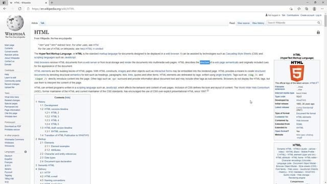Open the View source tab
Screen dimensions: 327x184
pos(243,23)
